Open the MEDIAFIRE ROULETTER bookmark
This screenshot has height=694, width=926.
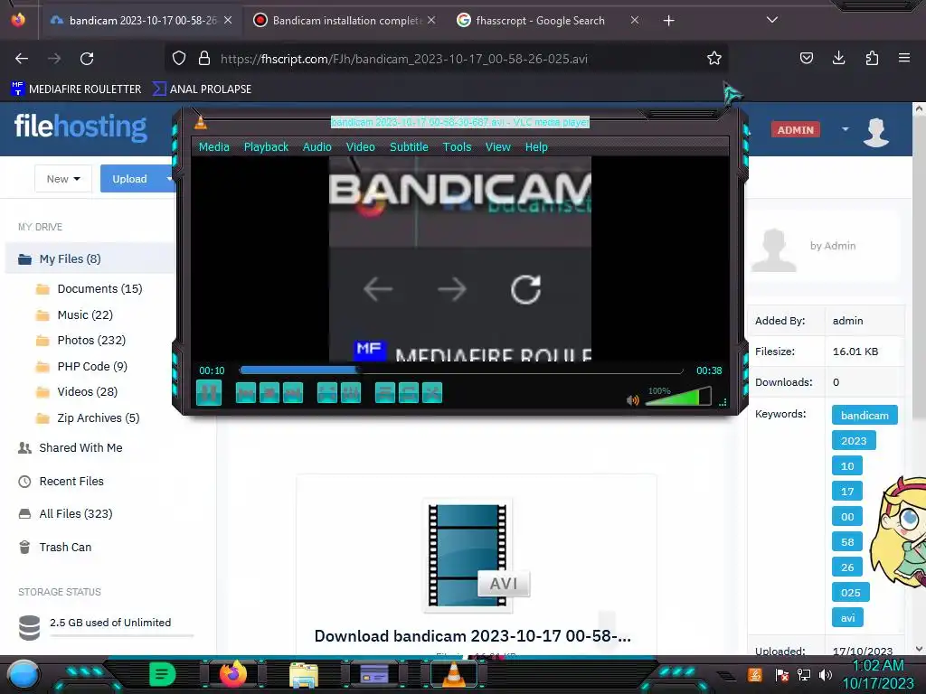76,89
